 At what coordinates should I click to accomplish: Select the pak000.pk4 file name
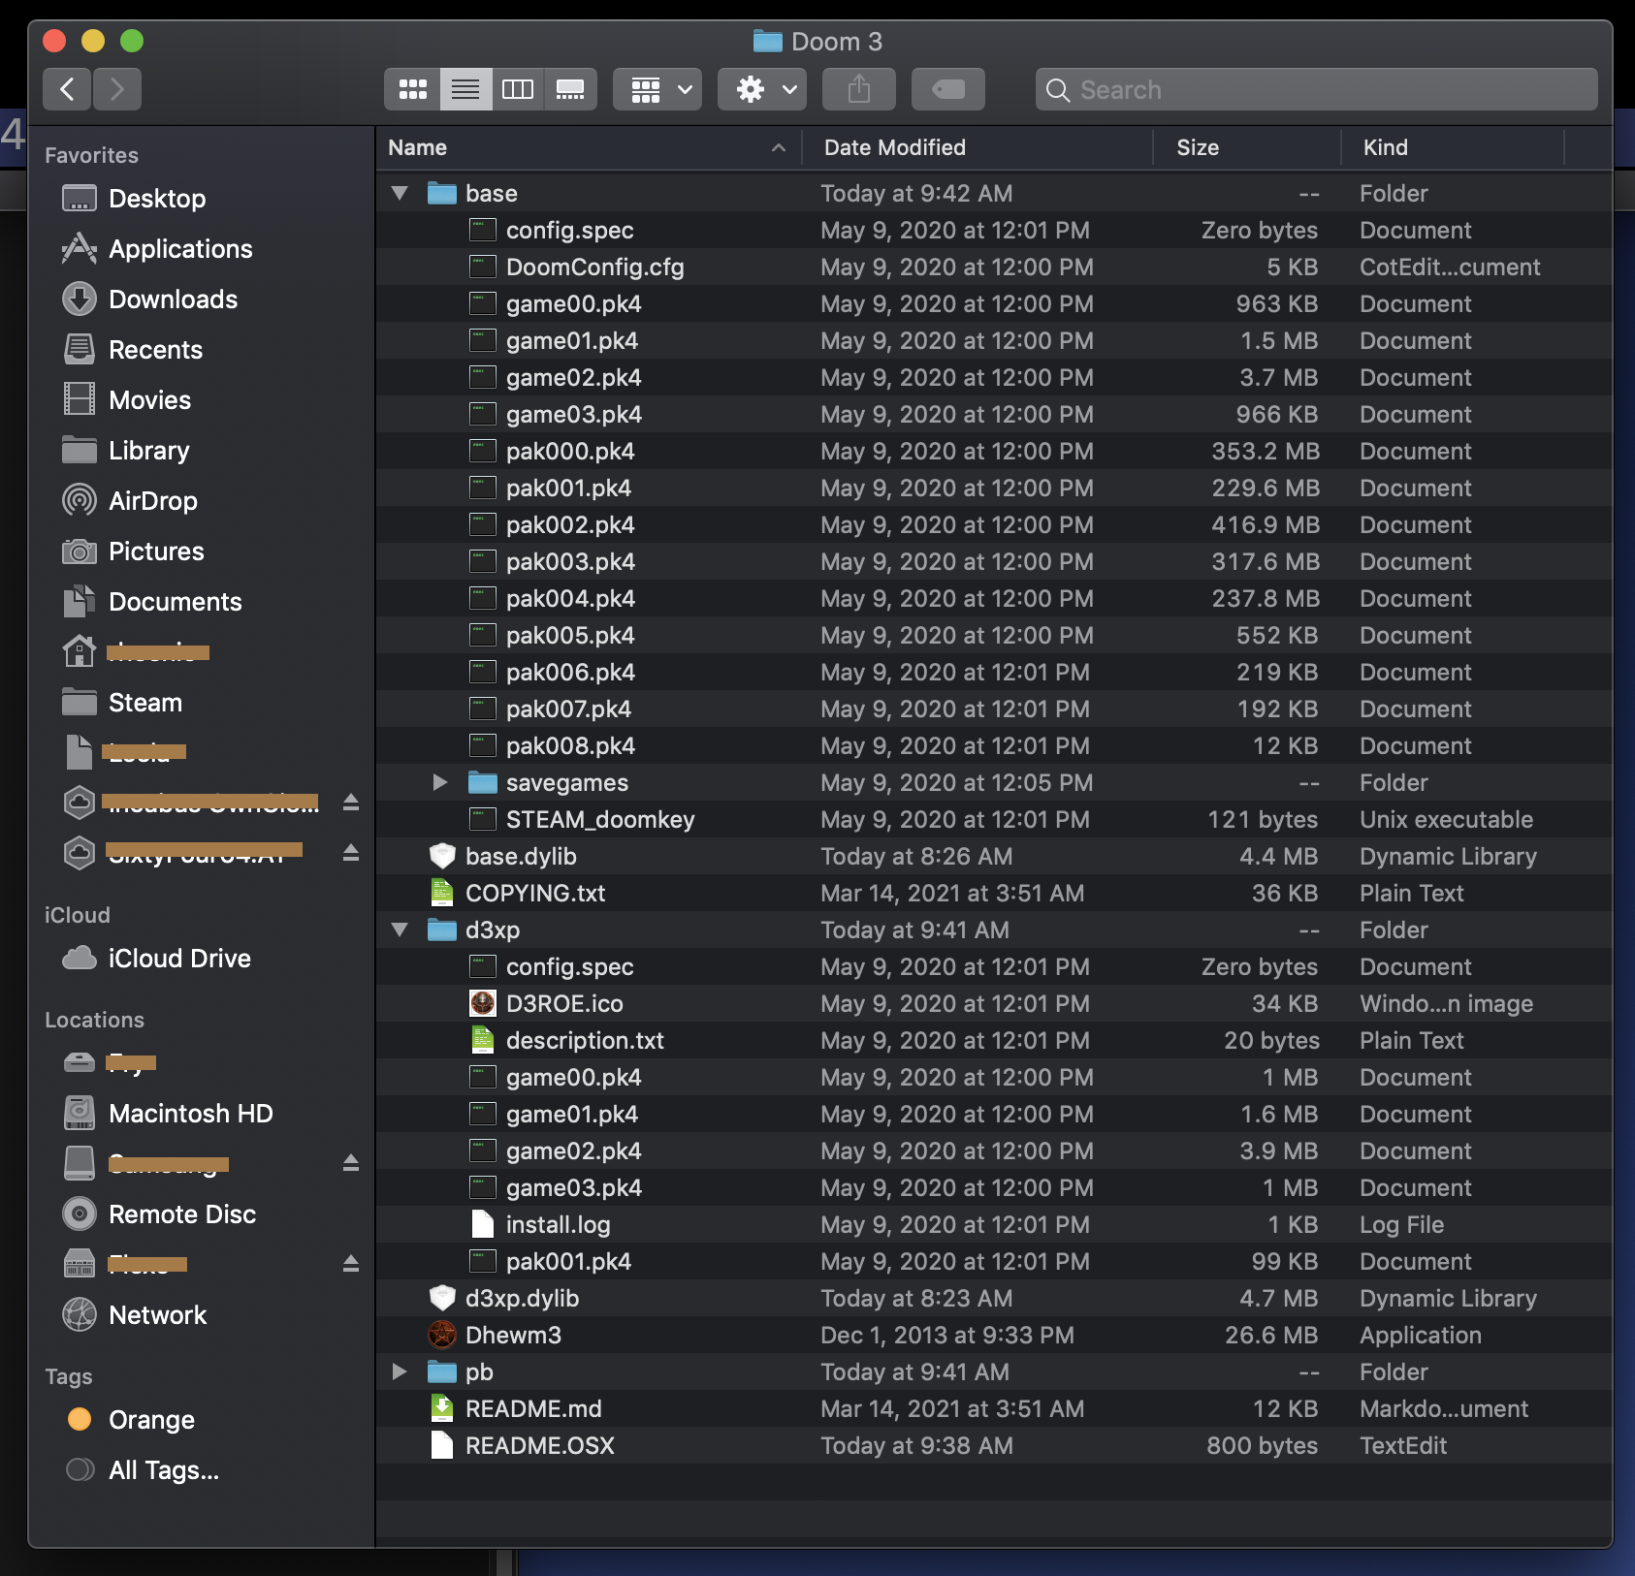coord(570,452)
